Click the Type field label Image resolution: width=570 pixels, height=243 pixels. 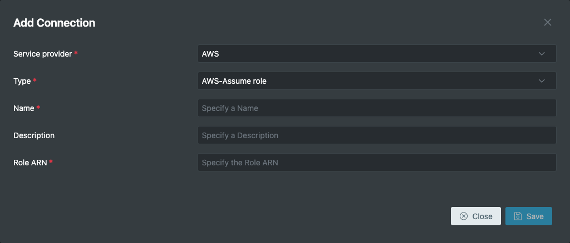click(22, 81)
